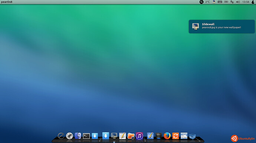Click the Slidewall notification bubble
This screenshot has width=256, height=143.
tap(221, 27)
